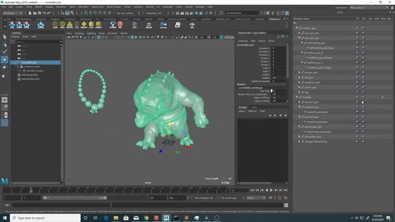Open the viewport Shading menu
395x222 pixels.
[x=79, y=33]
